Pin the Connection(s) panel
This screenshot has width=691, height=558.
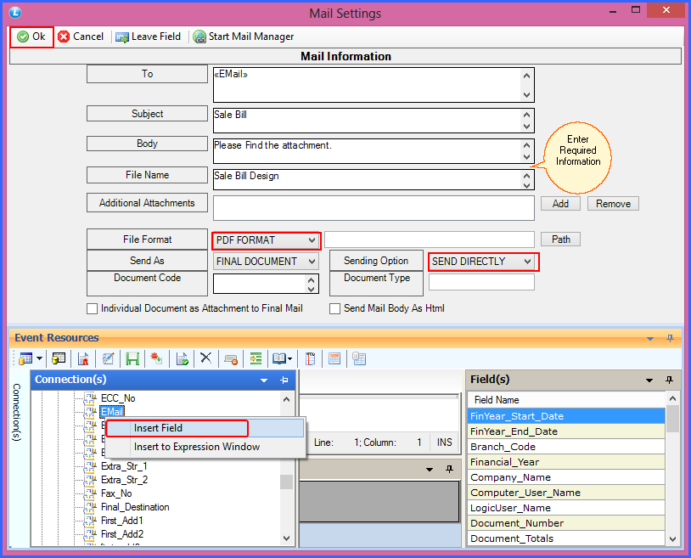point(284,380)
